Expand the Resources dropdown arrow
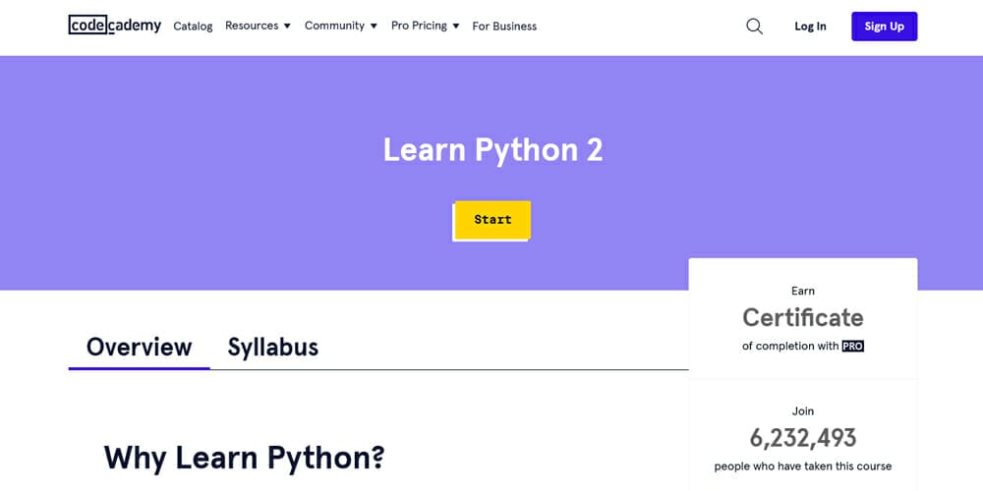 (x=287, y=27)
